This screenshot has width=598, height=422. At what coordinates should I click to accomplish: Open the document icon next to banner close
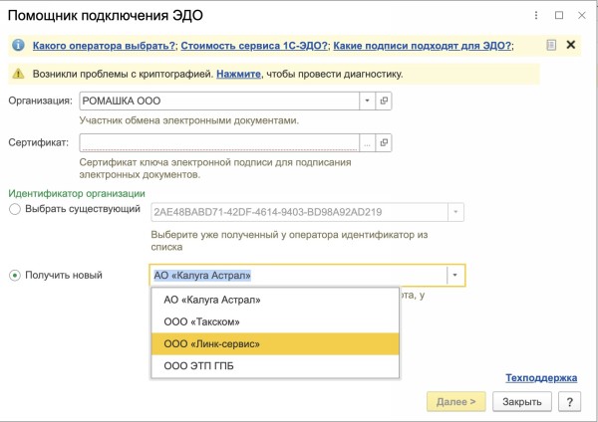point(551,45)
